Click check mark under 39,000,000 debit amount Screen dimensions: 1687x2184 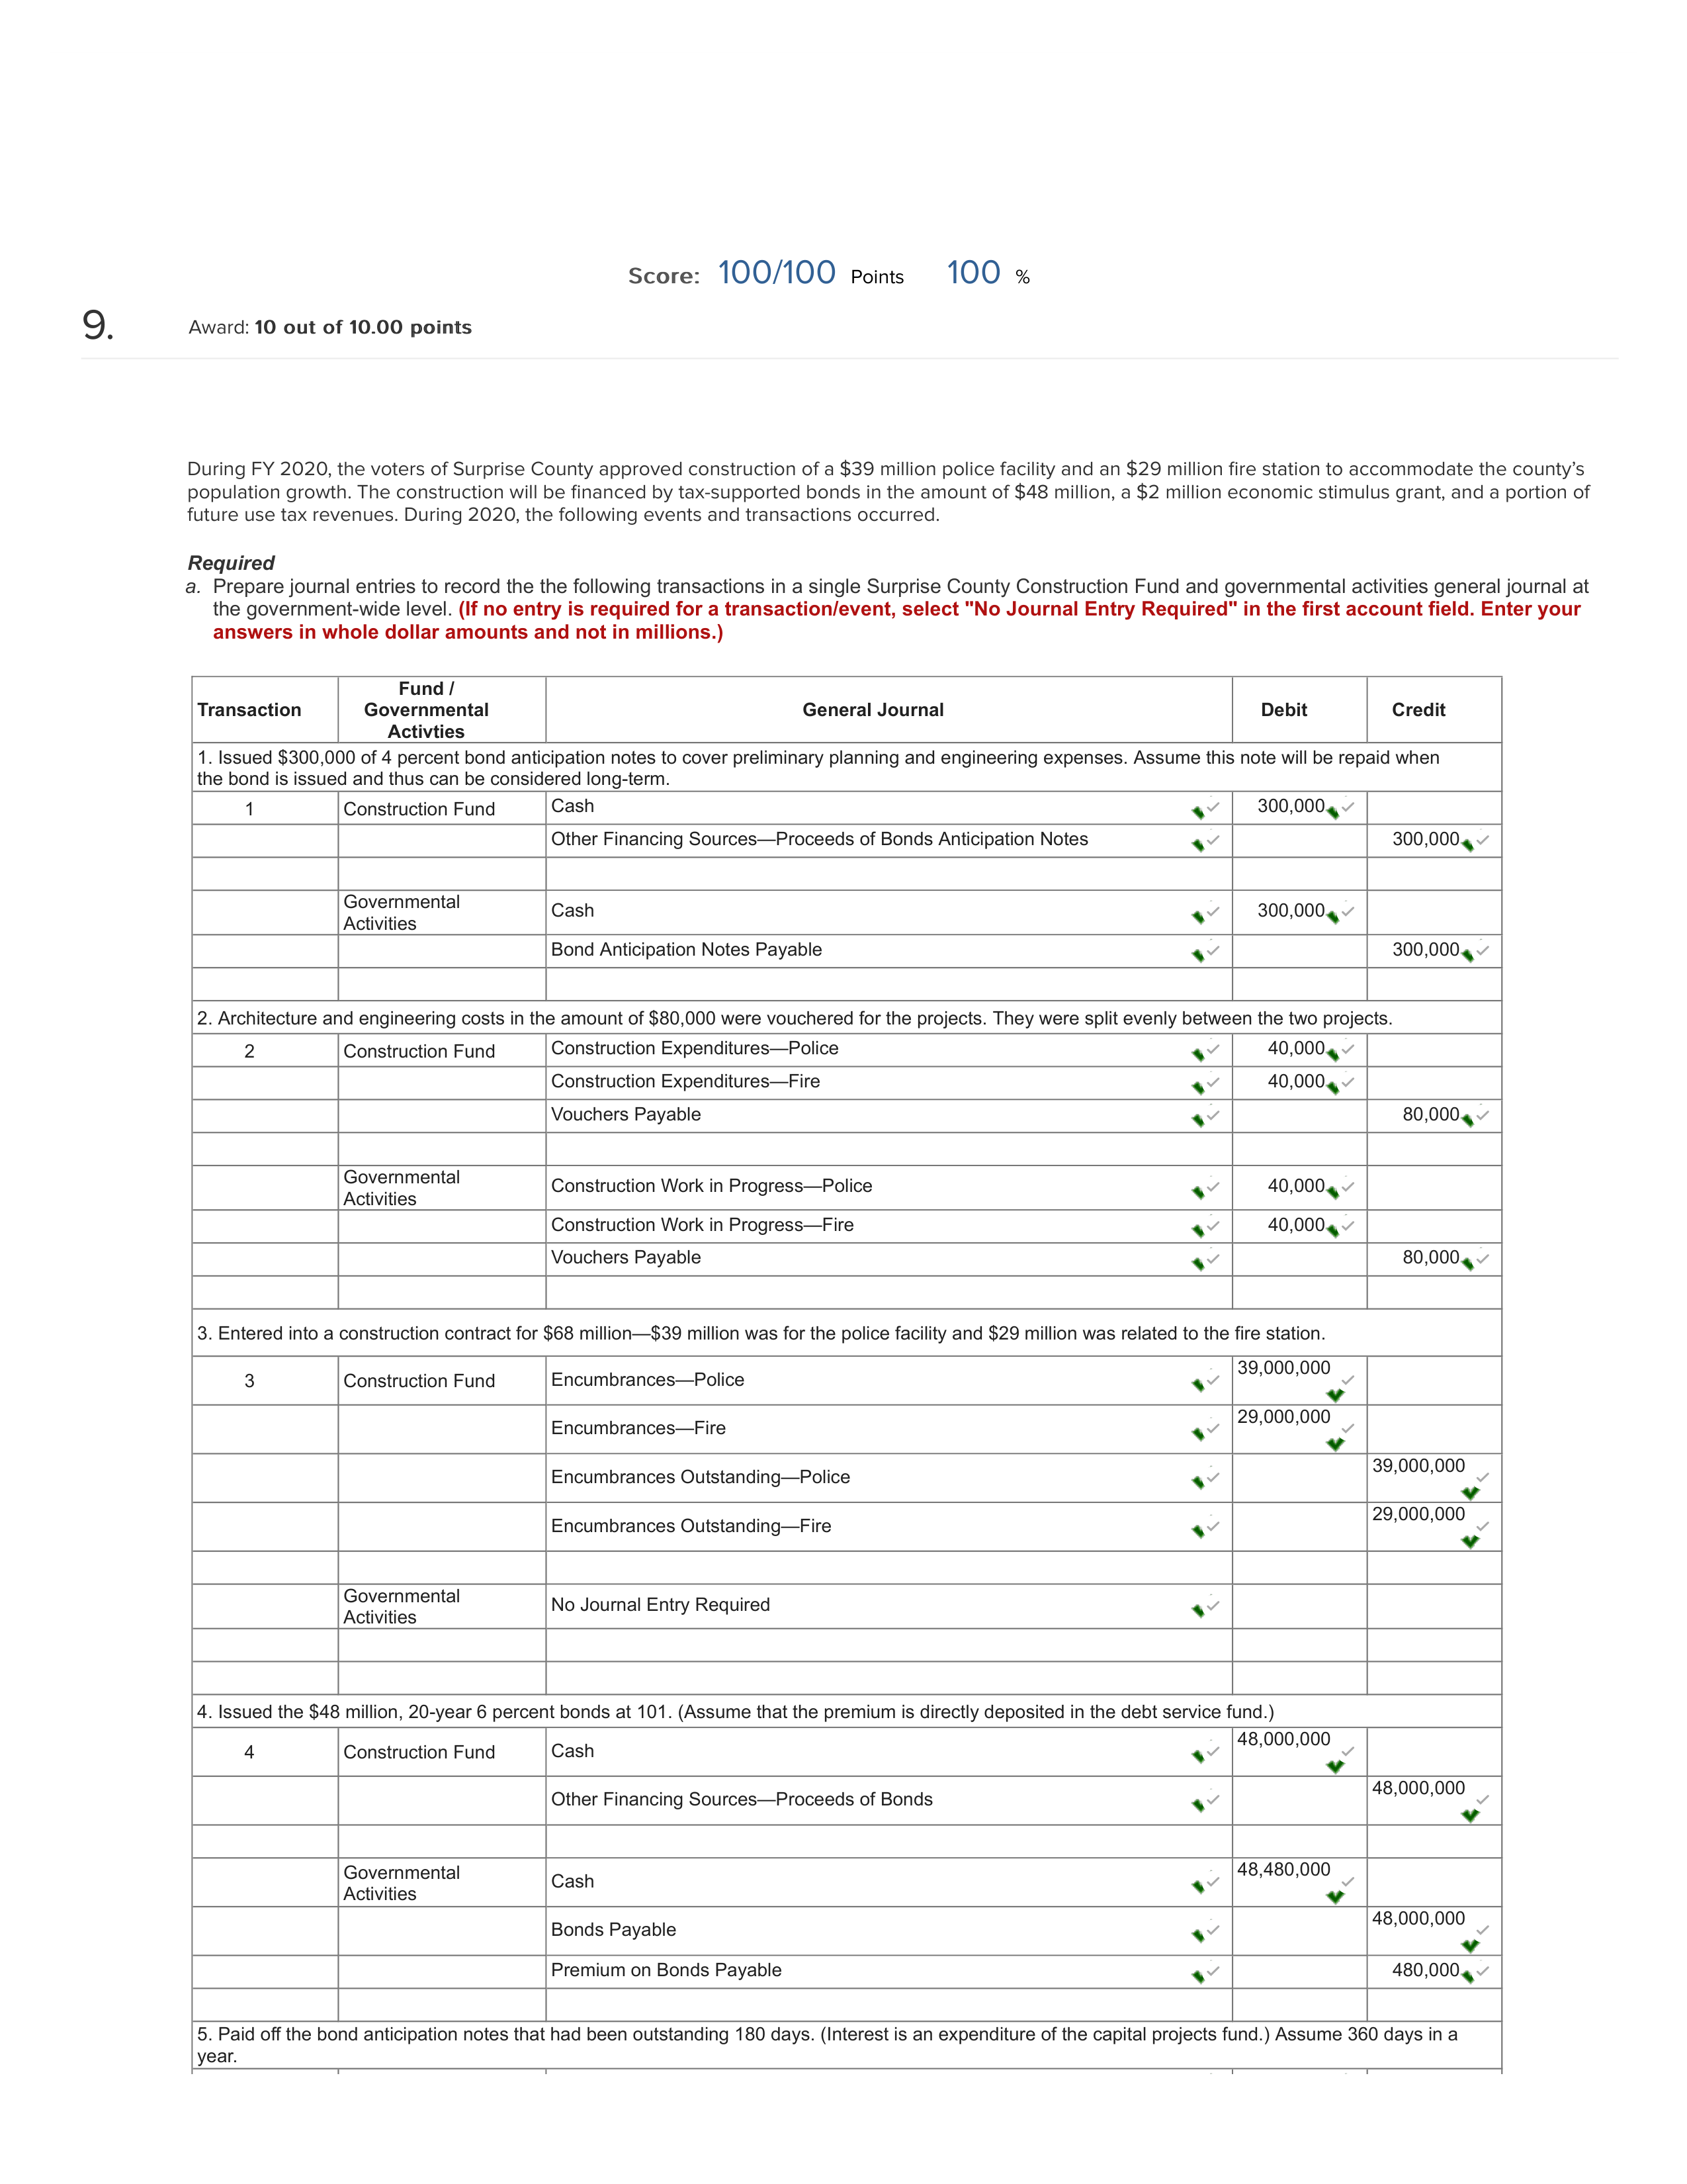click(x=1335, y=1395)
